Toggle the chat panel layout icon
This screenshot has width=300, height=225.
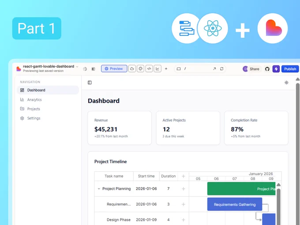click(93, 69)
